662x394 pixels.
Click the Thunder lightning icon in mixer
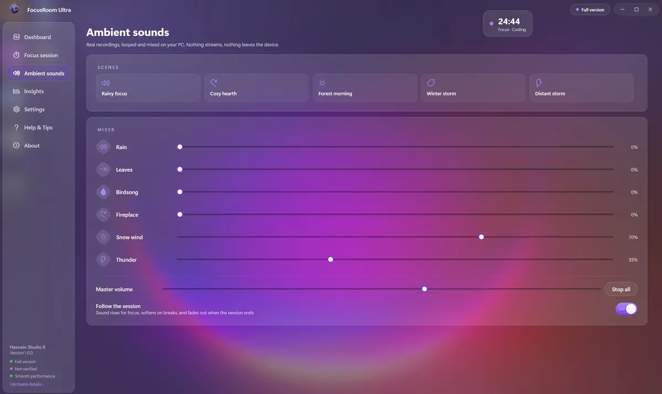tap(103, 259)
